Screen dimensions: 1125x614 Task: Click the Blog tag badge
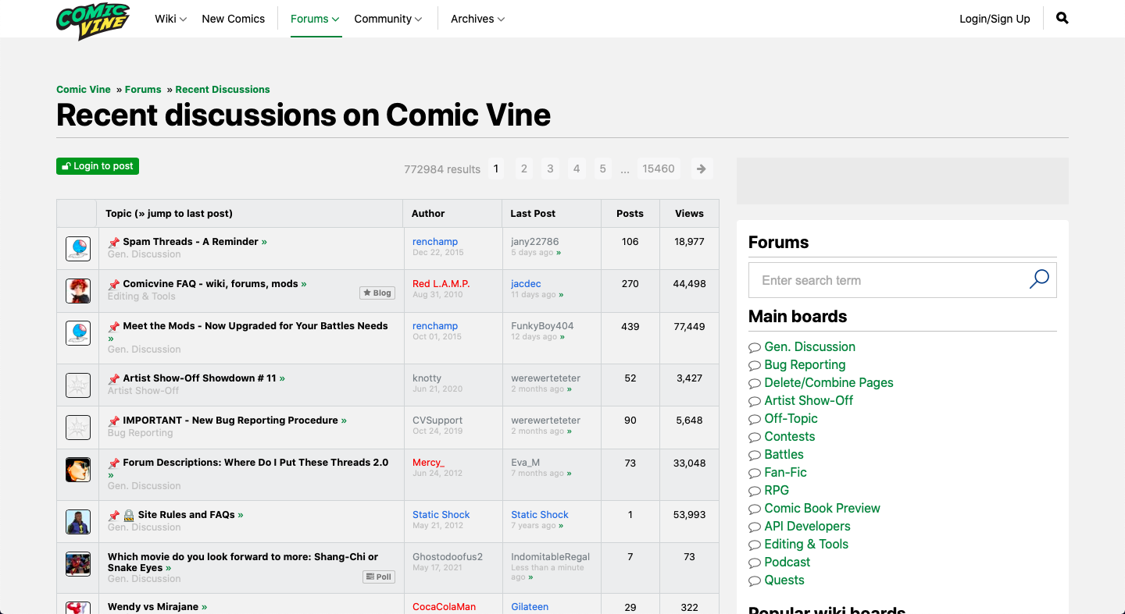pyautogui.click(x=377, y=293)
